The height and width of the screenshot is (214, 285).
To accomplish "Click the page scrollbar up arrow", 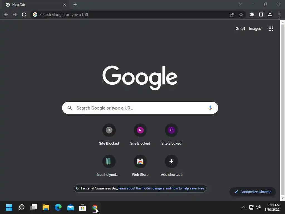I will click(x=282, y=22).
